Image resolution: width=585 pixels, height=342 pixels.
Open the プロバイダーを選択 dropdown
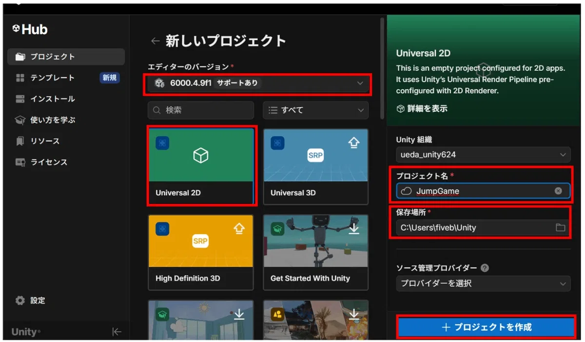483,283
